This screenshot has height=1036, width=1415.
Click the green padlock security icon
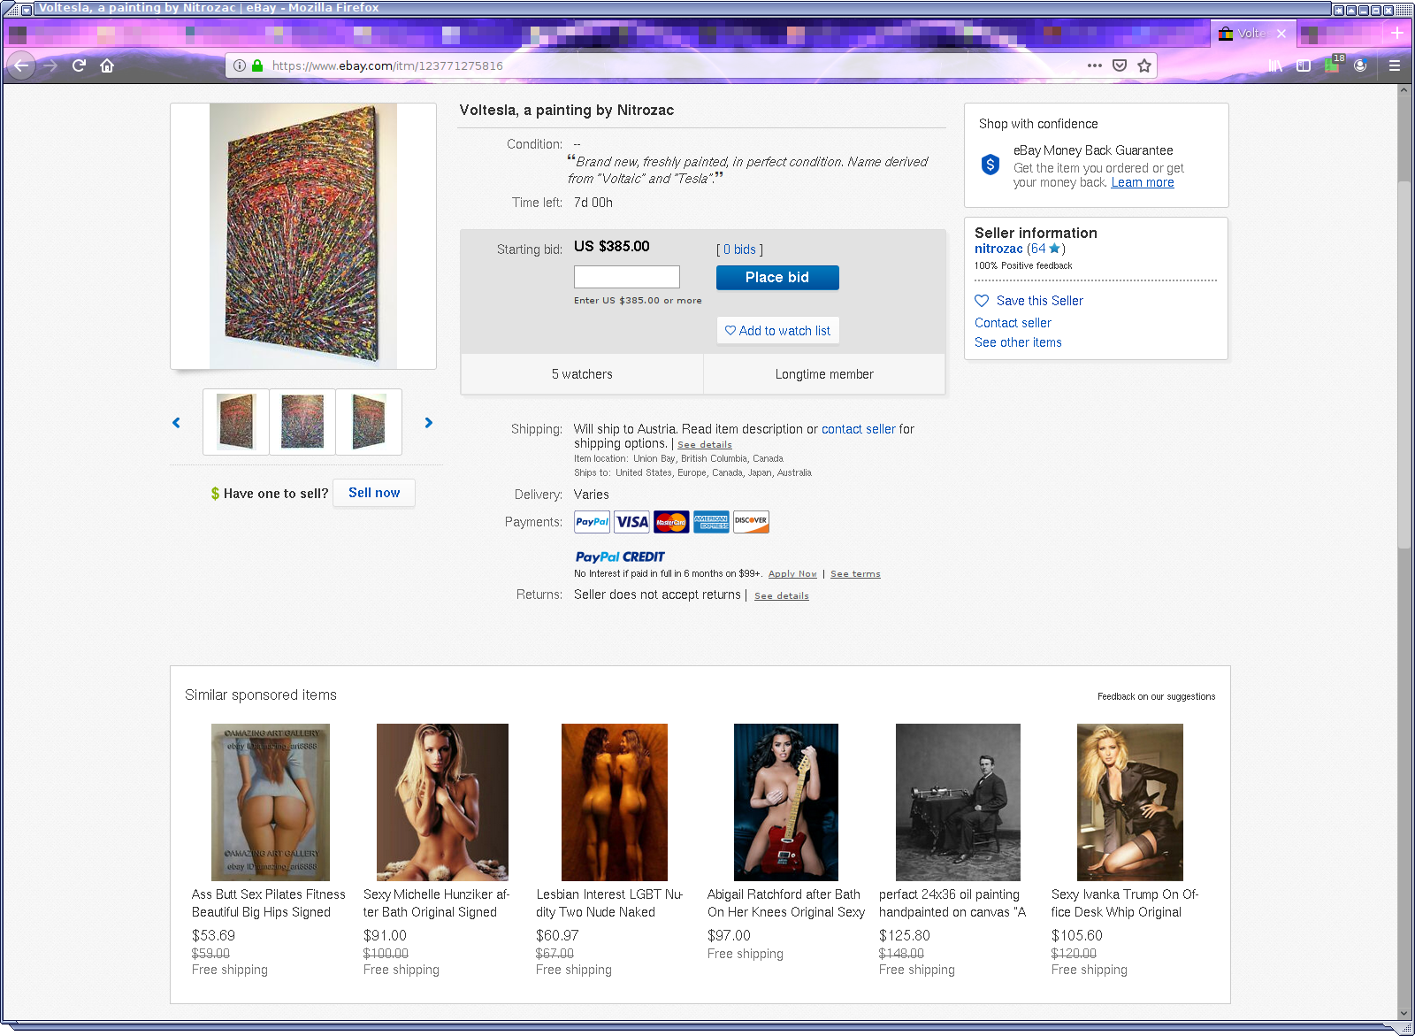click(x=257, y=65)
